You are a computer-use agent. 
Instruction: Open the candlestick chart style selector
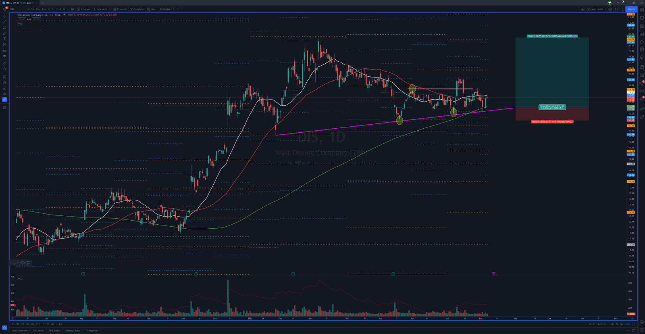pyautogui.click(x=73, y=9)
